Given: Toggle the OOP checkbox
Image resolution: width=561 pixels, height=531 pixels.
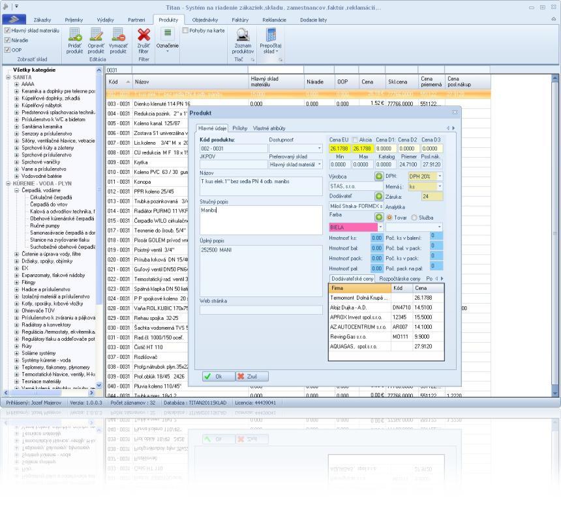Looking at the screenshot, I should [7, 50].
